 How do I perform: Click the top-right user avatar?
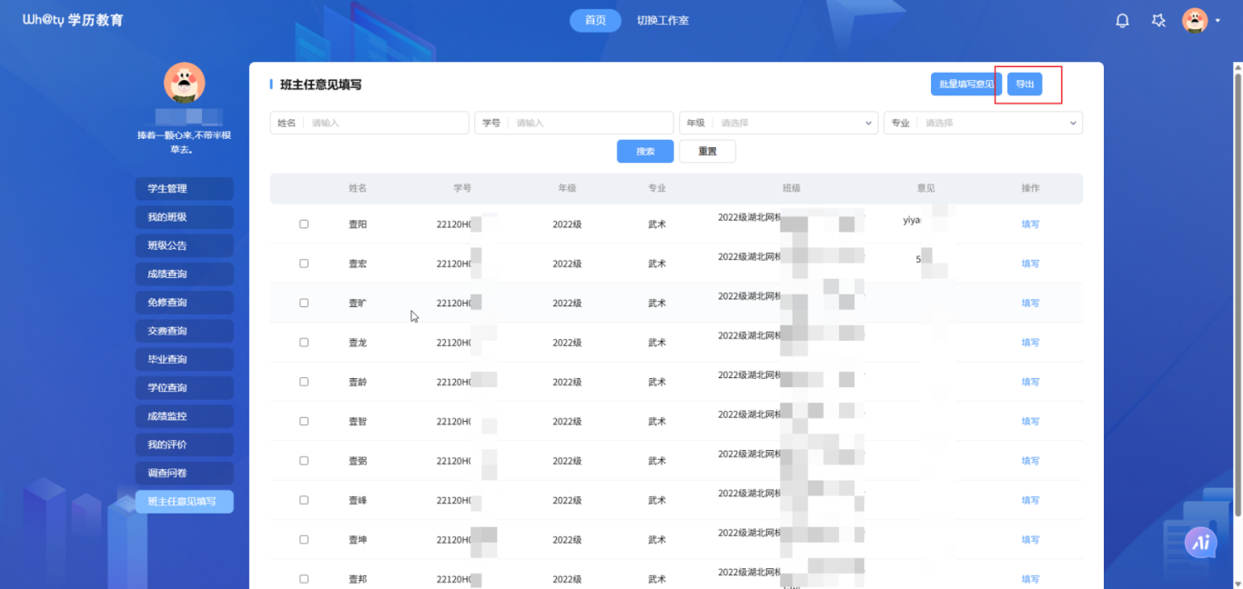tap(1194, 20)
